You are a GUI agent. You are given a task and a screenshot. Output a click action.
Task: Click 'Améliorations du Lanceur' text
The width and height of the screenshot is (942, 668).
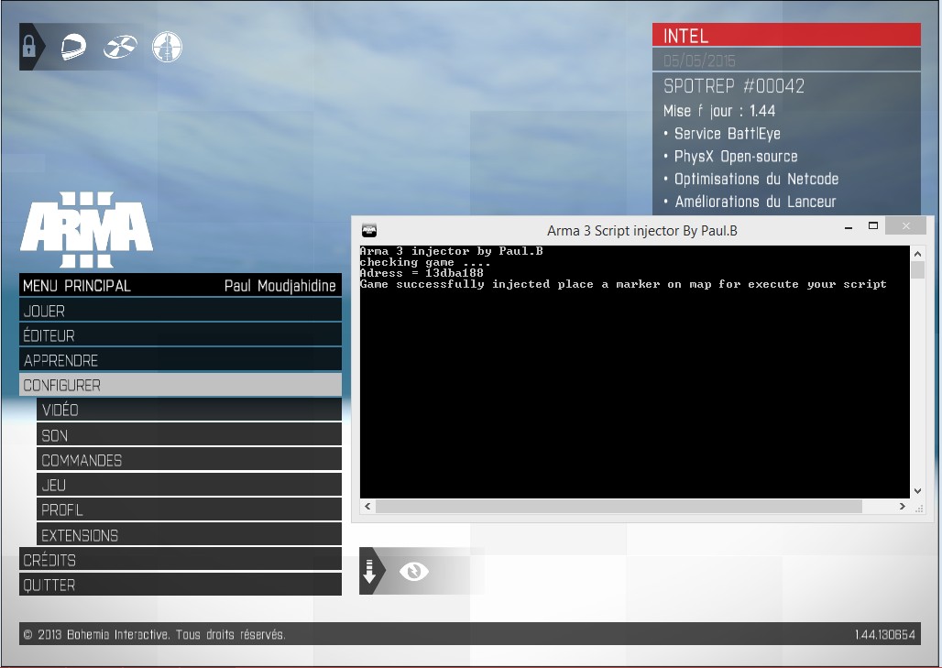tap(755, 202)
